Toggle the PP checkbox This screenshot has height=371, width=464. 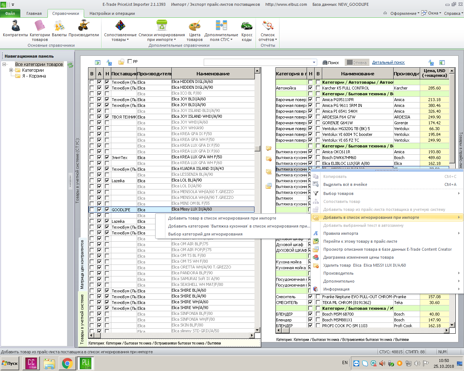click(130, 61)
